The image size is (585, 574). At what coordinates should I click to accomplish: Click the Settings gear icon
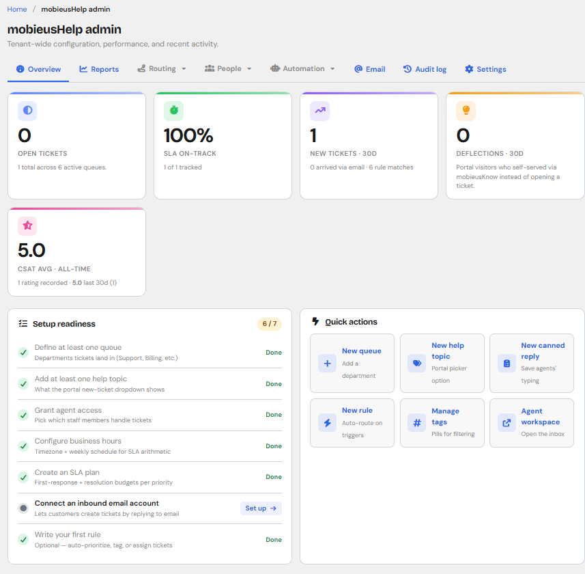click(x=469, y=69)
